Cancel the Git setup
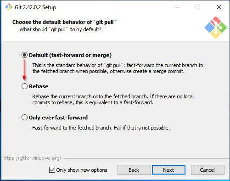 (x=208, y=170)
